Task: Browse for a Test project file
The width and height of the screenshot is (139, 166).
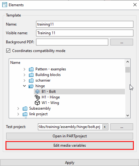Action: [x=122, y=127]
